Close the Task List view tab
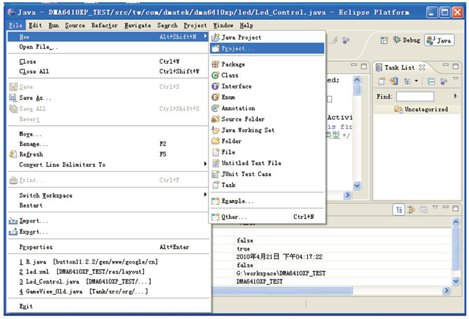 (x=422, y=68)
